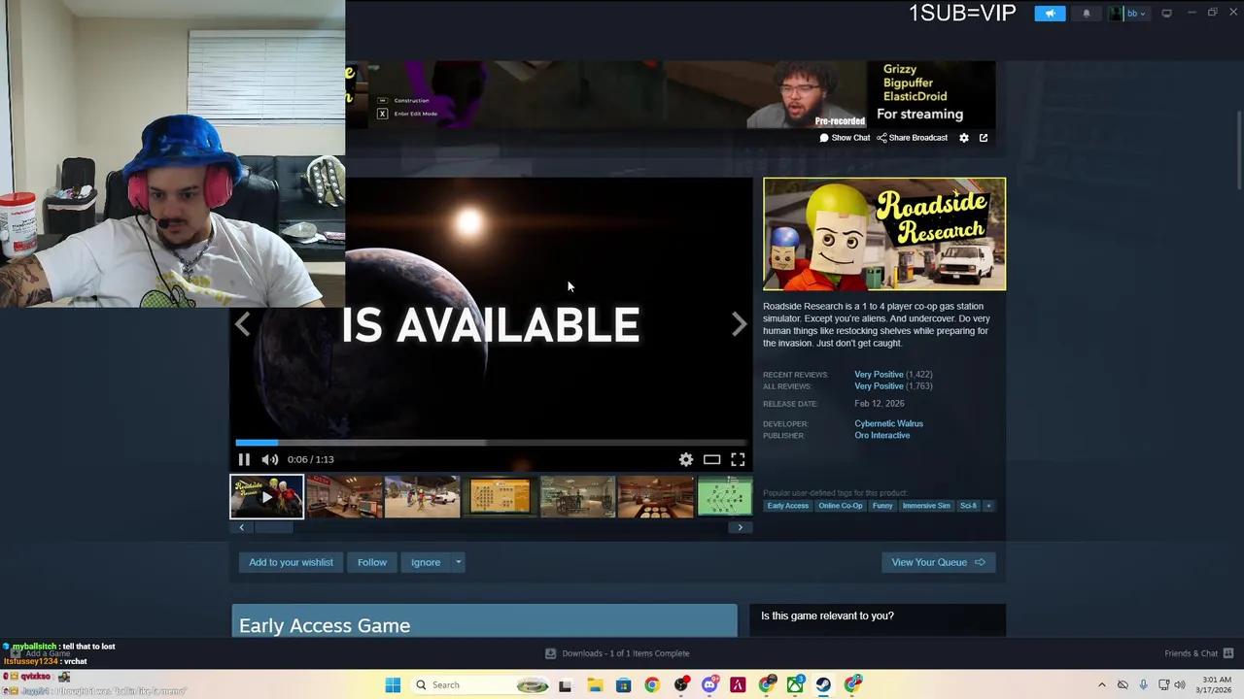Click release date 'Feb 12, 2026'
The height and width of the screenshot is (699, 1244).
coord(880,404)
